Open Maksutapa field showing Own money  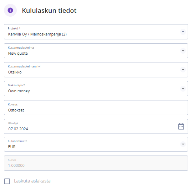(96, 89)
